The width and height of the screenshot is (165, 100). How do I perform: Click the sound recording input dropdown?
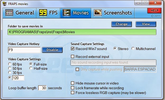[113, 63]
